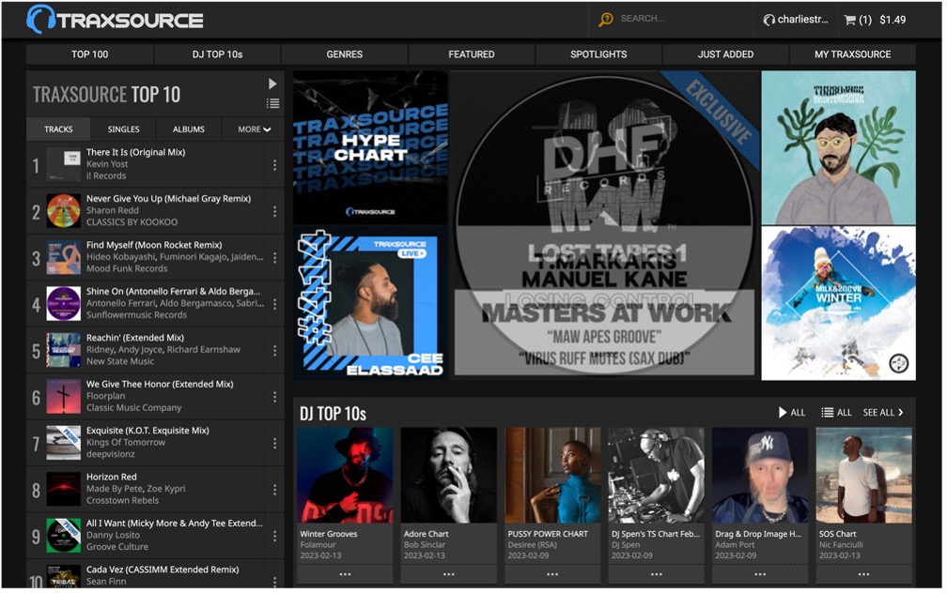Open artist link Kevin Yost
Image resolution: width=947 pixels, height=593 pixels.
[107, 164]
